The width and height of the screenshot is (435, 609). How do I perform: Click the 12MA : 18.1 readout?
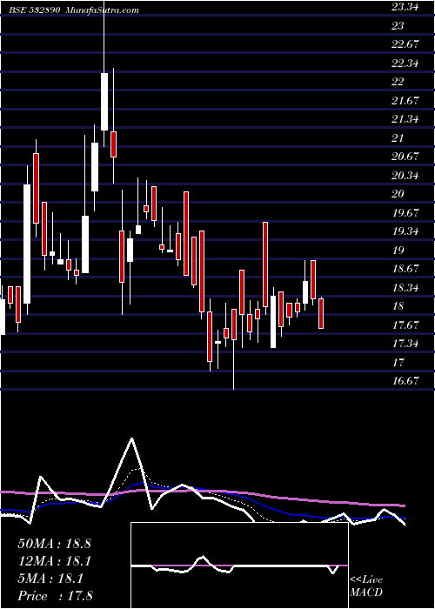tap(54, 561)
